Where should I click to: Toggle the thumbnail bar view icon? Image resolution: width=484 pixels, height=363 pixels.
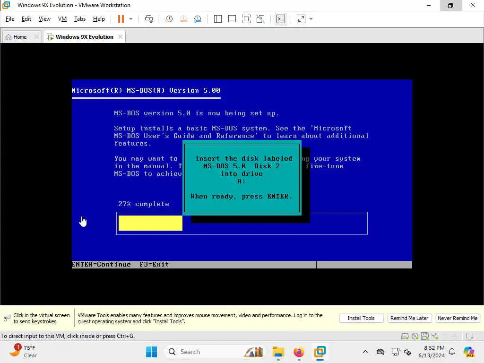(232, 19)
